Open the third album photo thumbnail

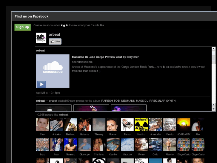pyautogui.click(x=129, y=108)
